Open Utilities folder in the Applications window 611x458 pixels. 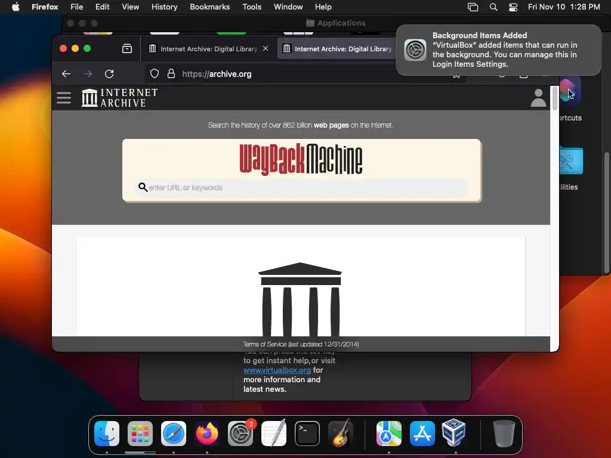coord(570,160)
